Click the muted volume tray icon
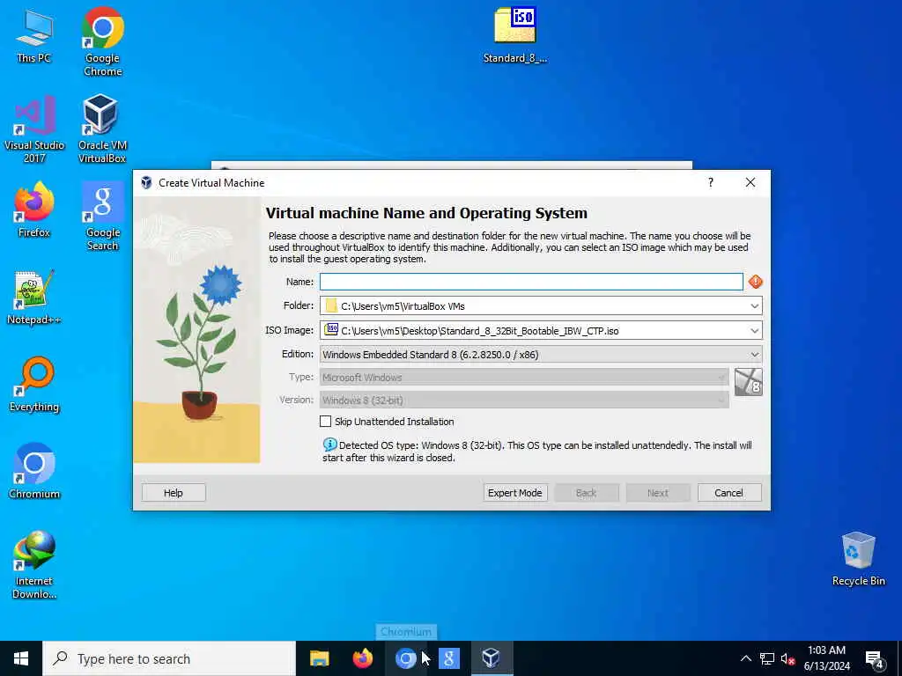This screenshot has width=902, height=676. coord(787,658)
